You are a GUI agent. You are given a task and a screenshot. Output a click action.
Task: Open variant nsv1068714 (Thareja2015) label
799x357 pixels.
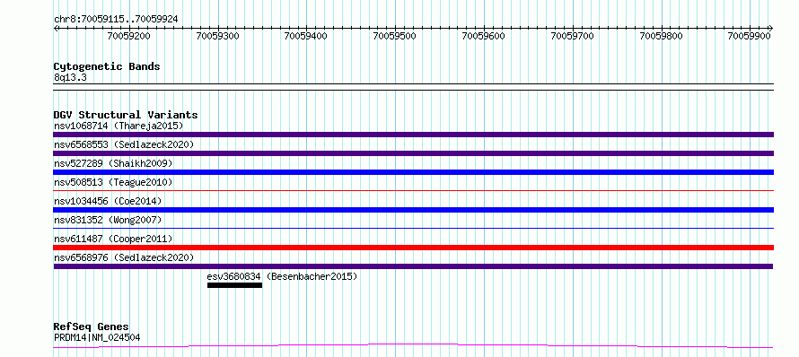119,126
